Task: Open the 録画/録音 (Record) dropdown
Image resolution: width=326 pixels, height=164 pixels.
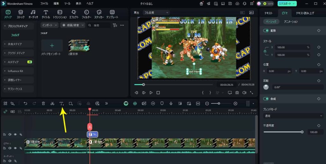Action: (x=73, y=25)
